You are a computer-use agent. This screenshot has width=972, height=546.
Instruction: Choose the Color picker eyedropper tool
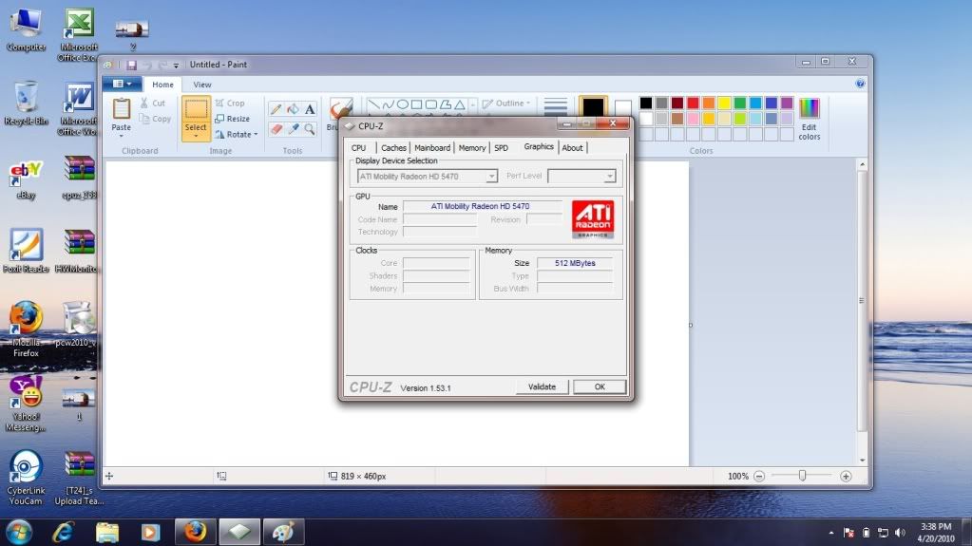point(293,129)
